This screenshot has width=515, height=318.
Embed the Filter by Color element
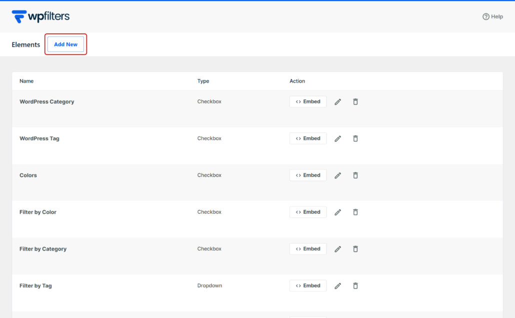tap(308, 212)
